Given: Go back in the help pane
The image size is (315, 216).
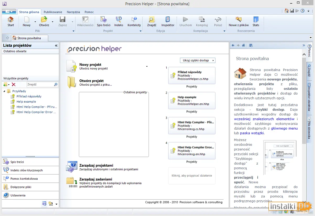Looking at the screenshot, I should coord(233,45).
